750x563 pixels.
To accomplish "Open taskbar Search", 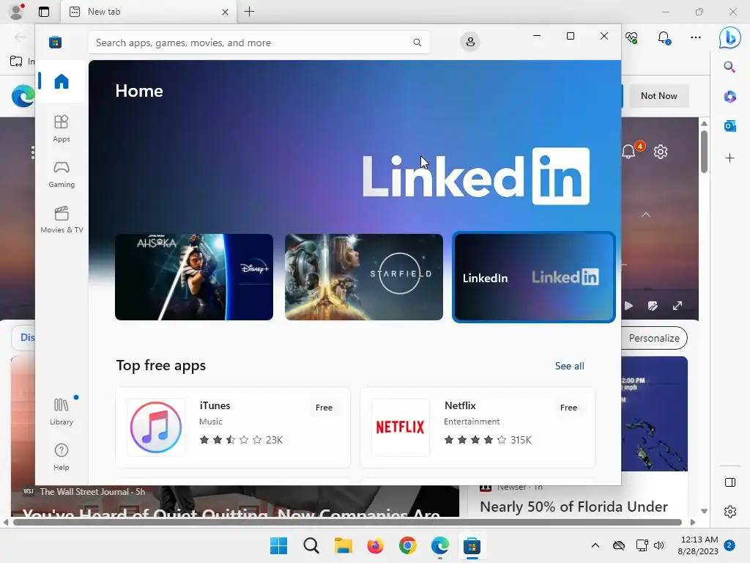I will 311,545.
